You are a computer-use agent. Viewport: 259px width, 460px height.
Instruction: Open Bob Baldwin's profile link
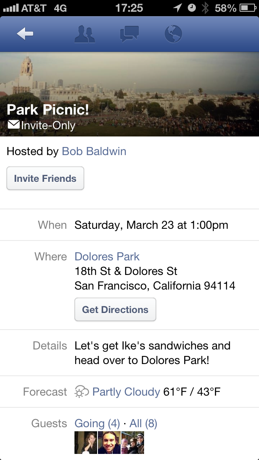pyautogui.click(x=94, y=151)
